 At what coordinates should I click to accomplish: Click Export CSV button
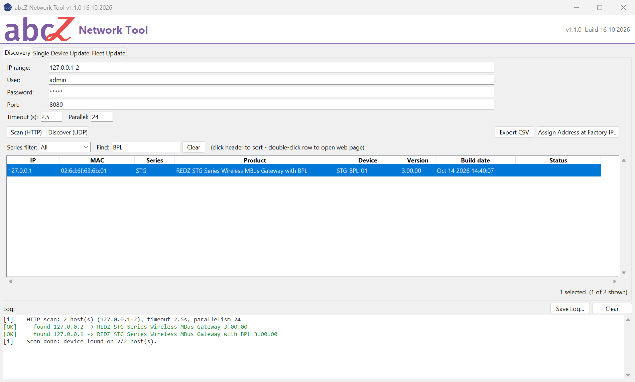(x=514, y=132)
